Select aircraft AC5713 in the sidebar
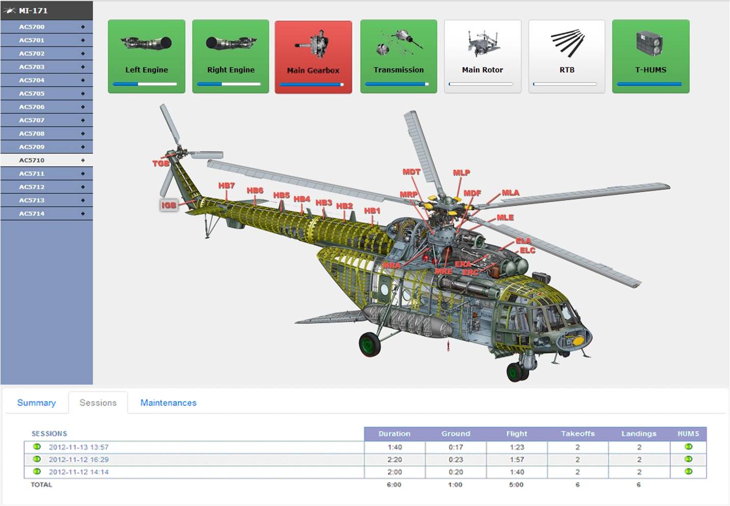Viewport: 730px width, 506px height. pos(46,200)
